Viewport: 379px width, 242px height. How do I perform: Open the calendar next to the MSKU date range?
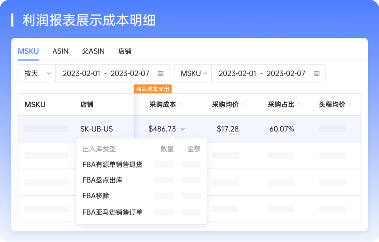coord(316,73)
